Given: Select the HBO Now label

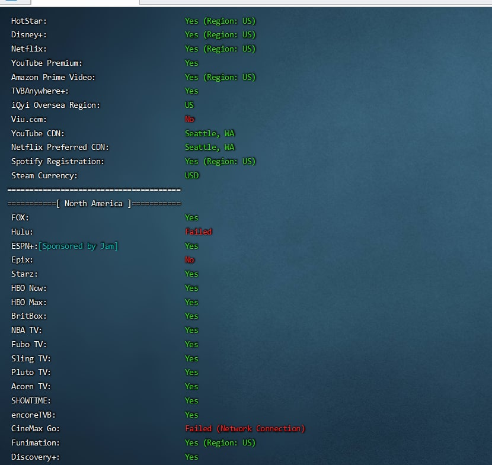Looking at the screenshot, I should [x=29, y=288].
